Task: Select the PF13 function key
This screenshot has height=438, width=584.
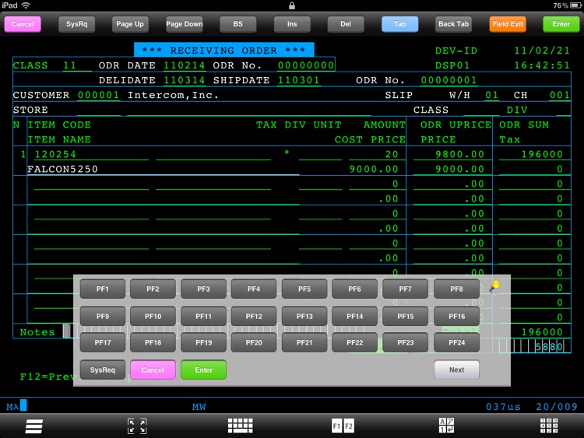Action: pyautogui.click(x=304, y=317)
